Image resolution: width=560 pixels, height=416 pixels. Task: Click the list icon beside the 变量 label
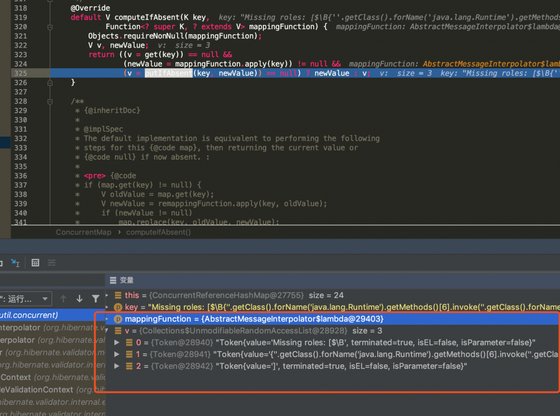(x=113, y=280)
